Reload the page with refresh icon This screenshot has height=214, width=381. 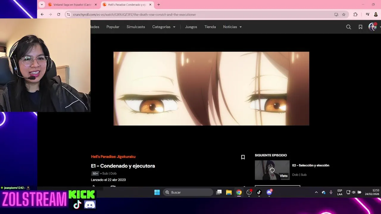[59, 14]
